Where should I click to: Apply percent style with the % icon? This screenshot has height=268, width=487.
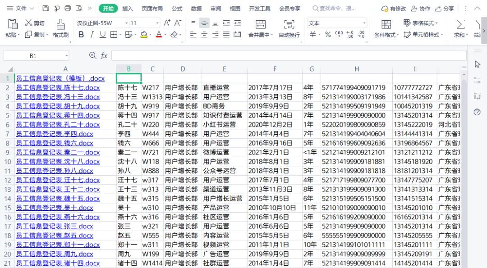pyautogui.click(x=327, y=34)
